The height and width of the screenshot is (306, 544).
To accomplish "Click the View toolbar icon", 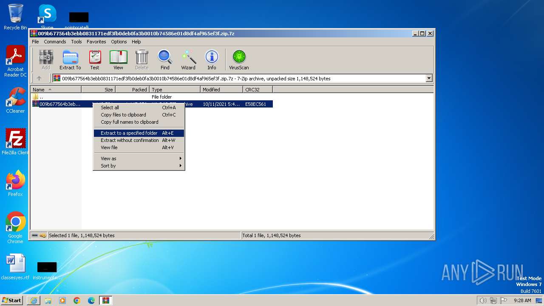I will coord(118,59).
